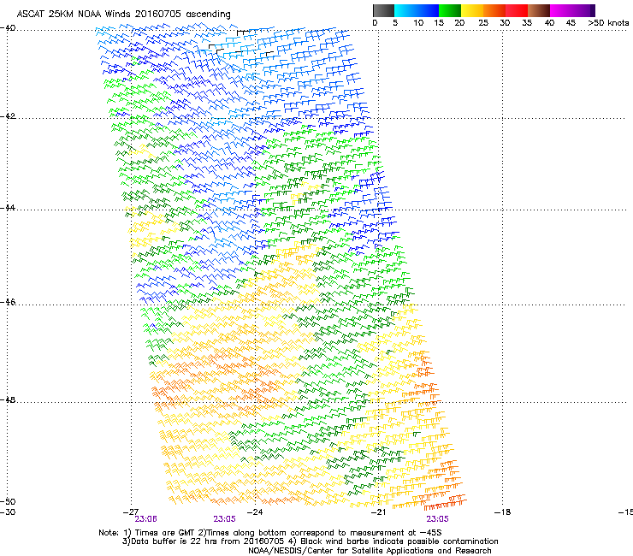Click the latitude label -40

pyautogui.click(x=8, y=28)
